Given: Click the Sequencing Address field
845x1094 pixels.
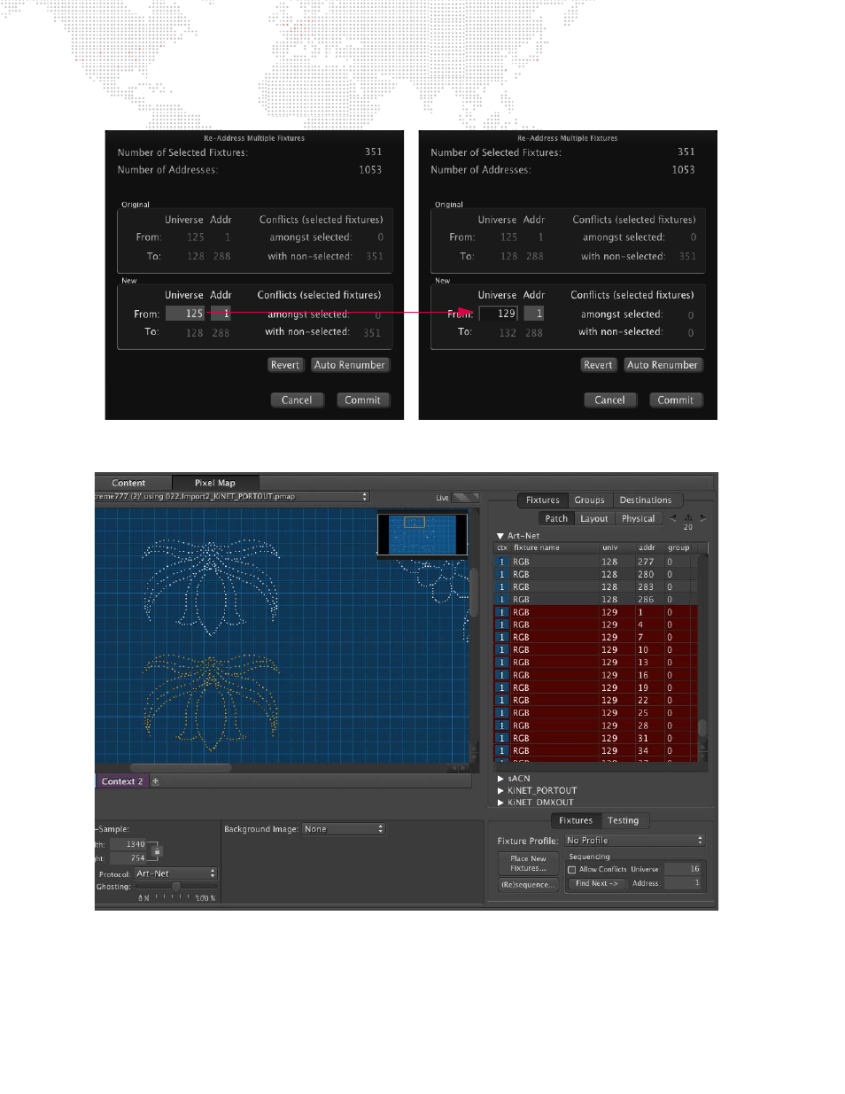Looking at the screenshot, I should click(x=683, y=883).
